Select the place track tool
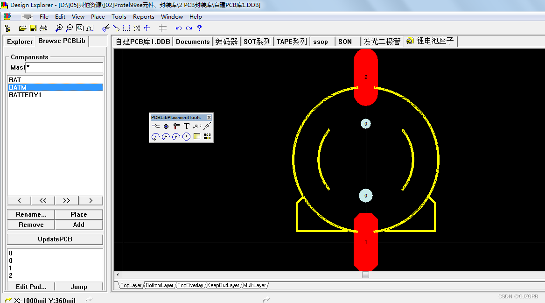 [x=156, y=126]
